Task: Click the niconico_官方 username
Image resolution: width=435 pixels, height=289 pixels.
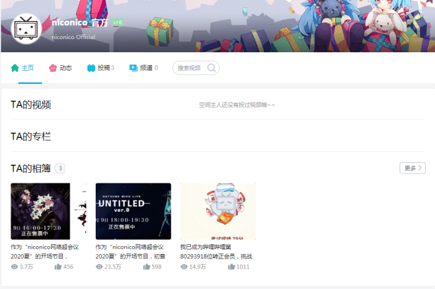Action: tap(80, 22)
